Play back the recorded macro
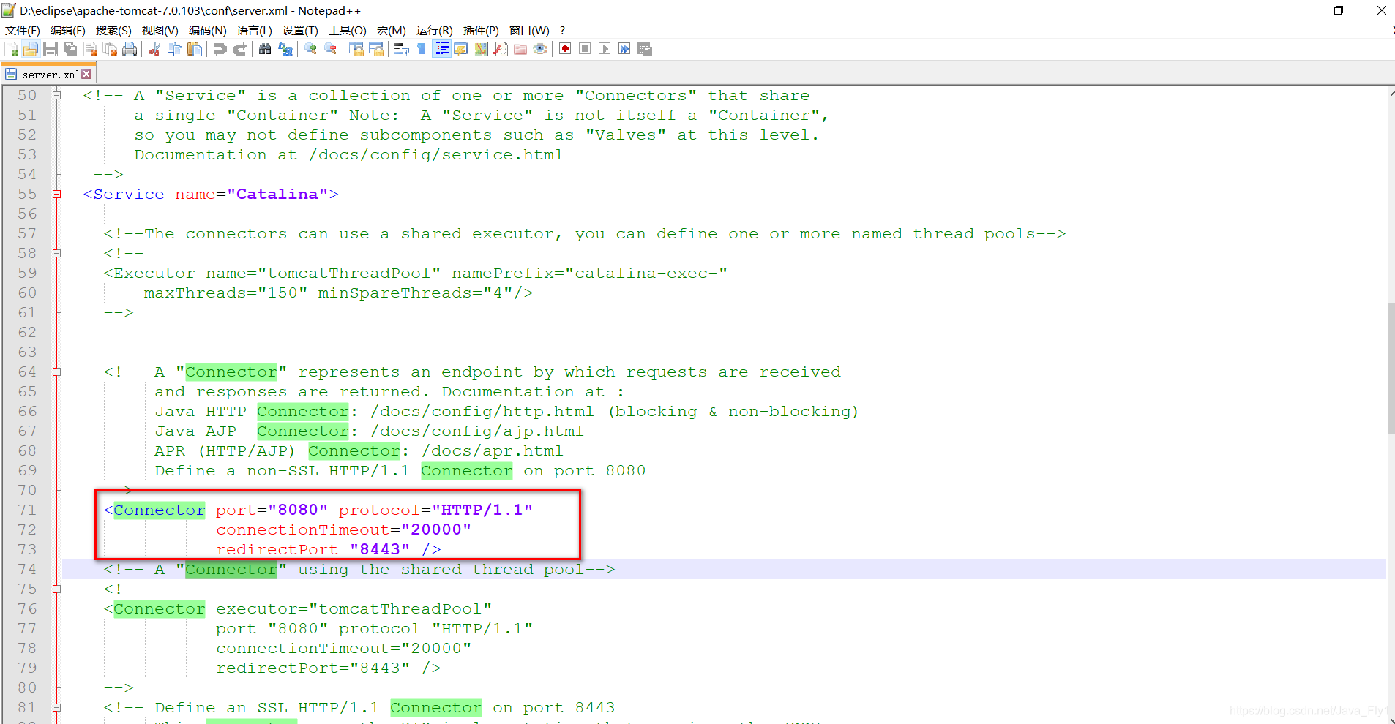Image resolution: width=1395 pixels, height=724 pixels. coord(605,49)
